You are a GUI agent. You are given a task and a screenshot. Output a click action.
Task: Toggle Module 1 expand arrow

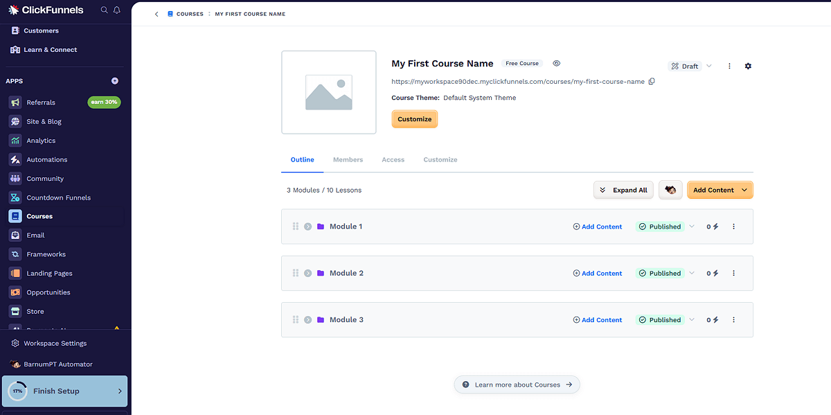click(x=307, y=227)
